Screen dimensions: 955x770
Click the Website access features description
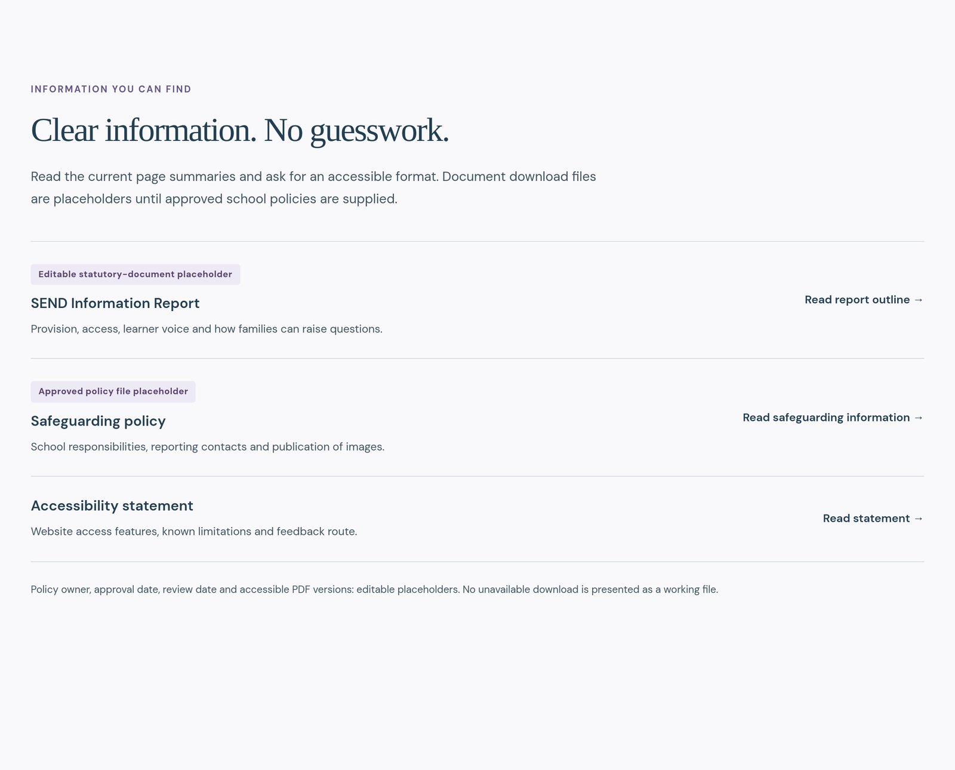pyautogui.click(x=194, y=531)
